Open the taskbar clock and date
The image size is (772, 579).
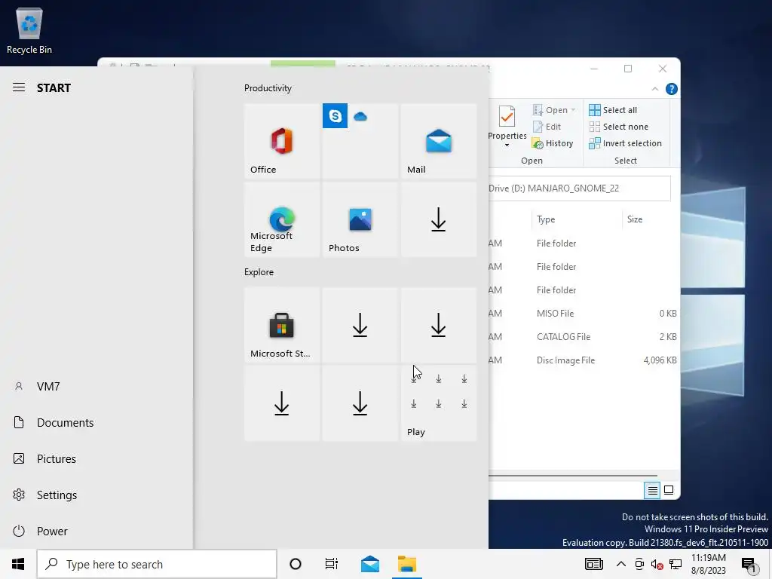[709, 564]
